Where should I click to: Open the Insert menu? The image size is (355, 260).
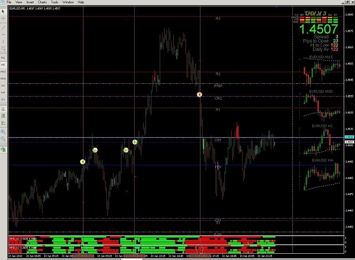click(30, 2)
